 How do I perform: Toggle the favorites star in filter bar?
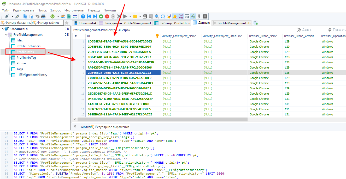point(67,23)
